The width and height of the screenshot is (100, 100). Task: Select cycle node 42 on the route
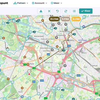(x=60, y=50)
